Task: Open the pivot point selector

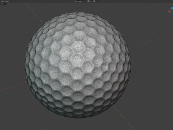Action: click(x=85, y=1)
